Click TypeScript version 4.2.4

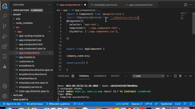pyautogui.click(x=178, y=104)
